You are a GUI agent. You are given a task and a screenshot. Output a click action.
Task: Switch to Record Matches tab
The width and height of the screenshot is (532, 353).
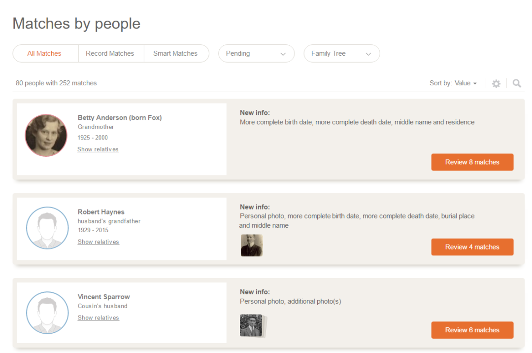point(110,54)
